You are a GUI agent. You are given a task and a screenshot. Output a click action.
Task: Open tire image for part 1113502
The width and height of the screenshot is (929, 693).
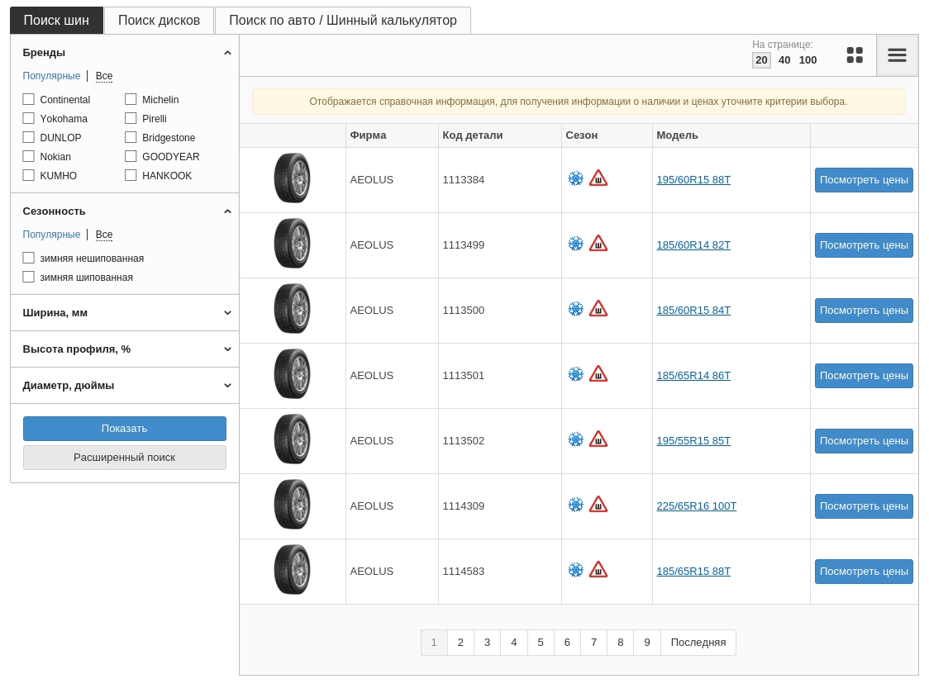292,439
